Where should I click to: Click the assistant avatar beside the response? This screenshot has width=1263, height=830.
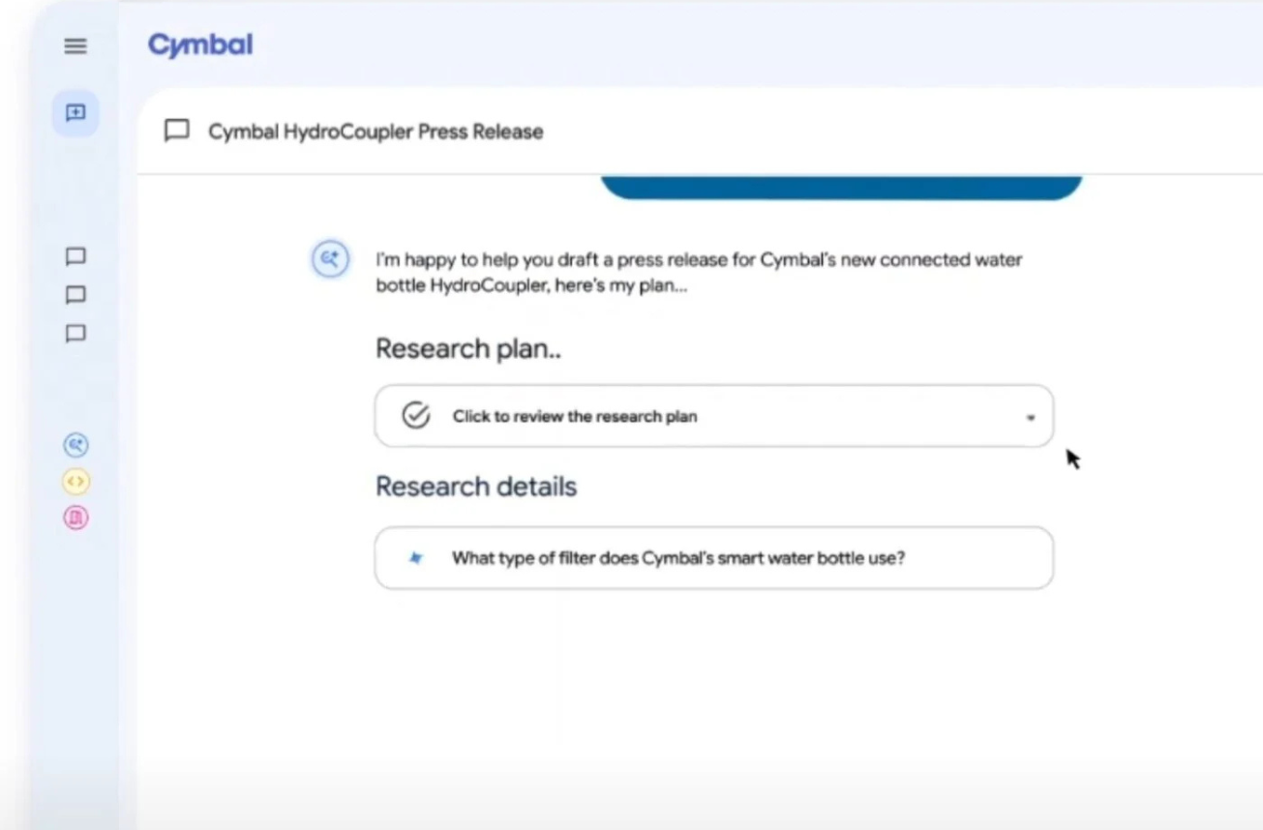[330, 259]
